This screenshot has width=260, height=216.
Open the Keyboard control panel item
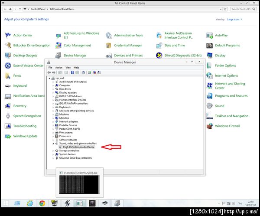coord(20,86)
